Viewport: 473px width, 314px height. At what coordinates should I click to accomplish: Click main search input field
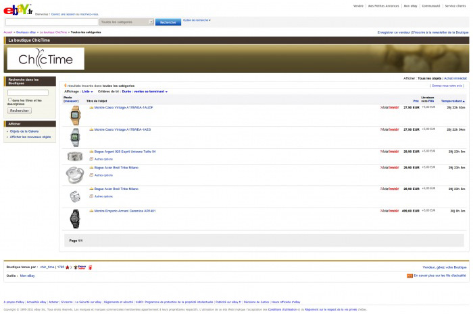tap(52, 22)
